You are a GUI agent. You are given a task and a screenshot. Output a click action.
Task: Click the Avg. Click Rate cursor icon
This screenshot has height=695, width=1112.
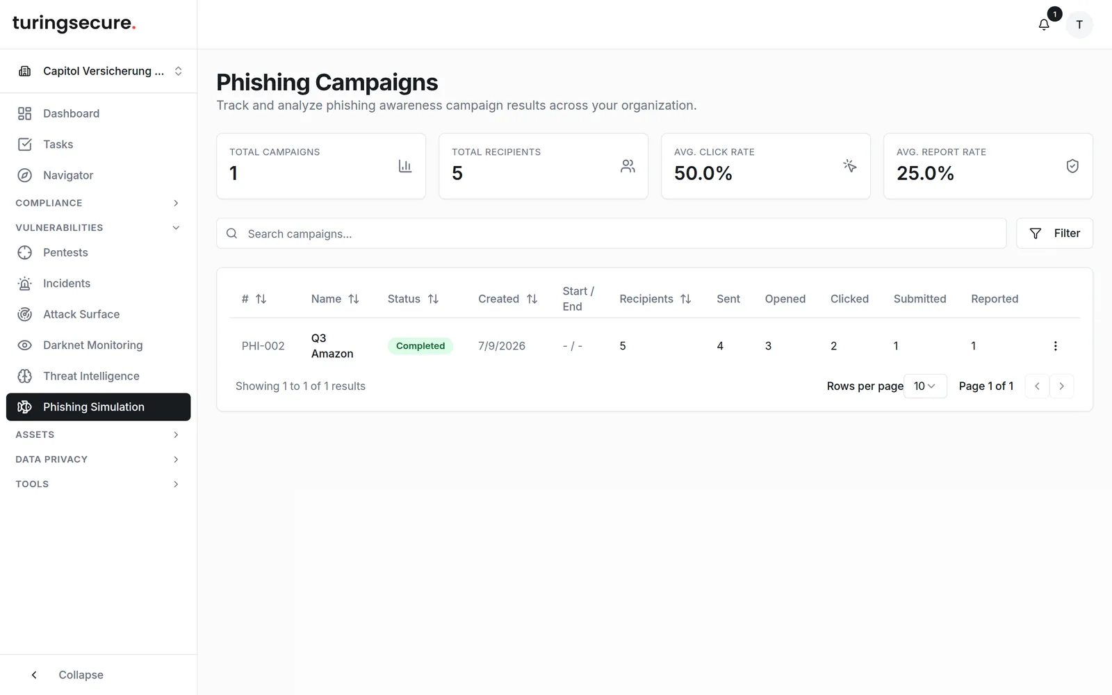click(850, 166)
